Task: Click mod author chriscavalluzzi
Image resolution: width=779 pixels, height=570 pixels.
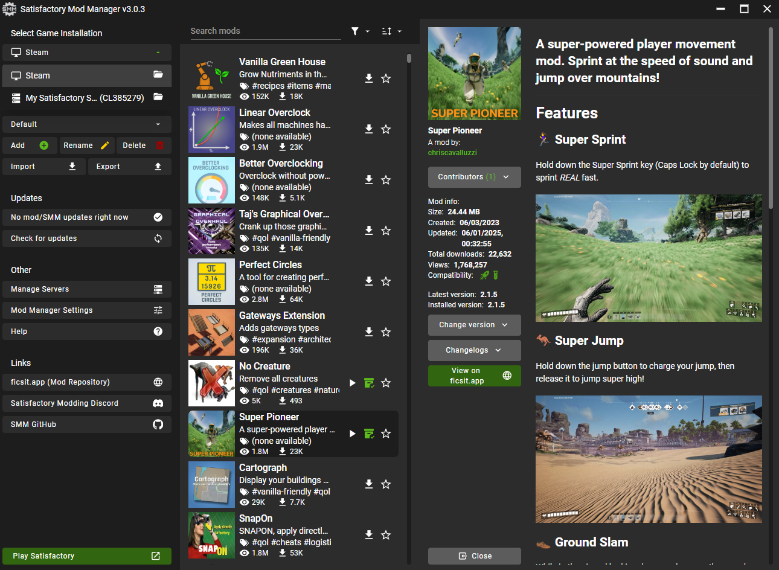Action: coord(452,153)
